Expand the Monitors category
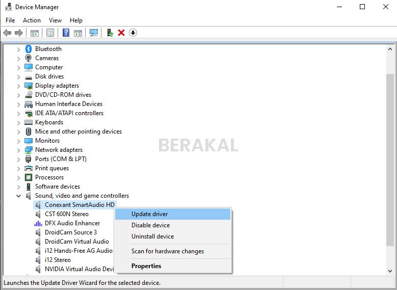 (18, 141)
